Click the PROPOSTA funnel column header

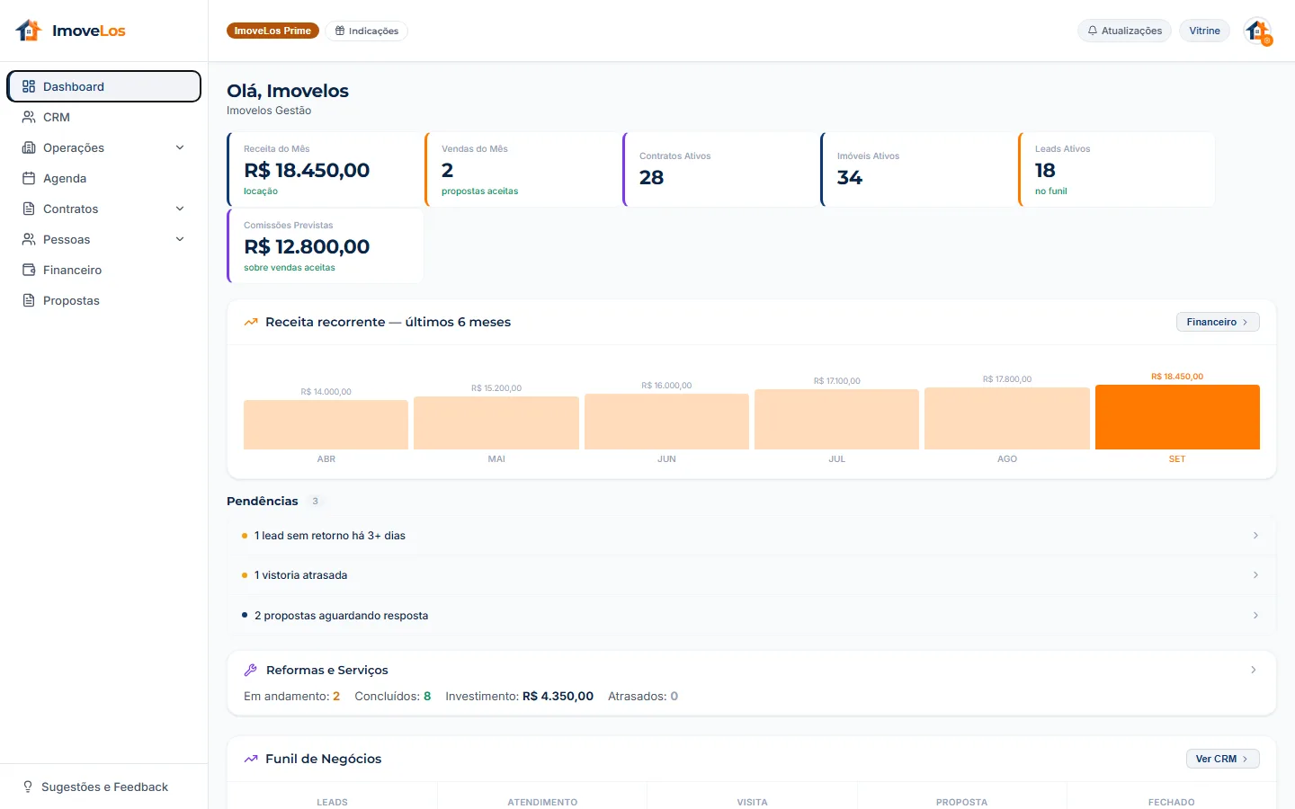(961, 802)
